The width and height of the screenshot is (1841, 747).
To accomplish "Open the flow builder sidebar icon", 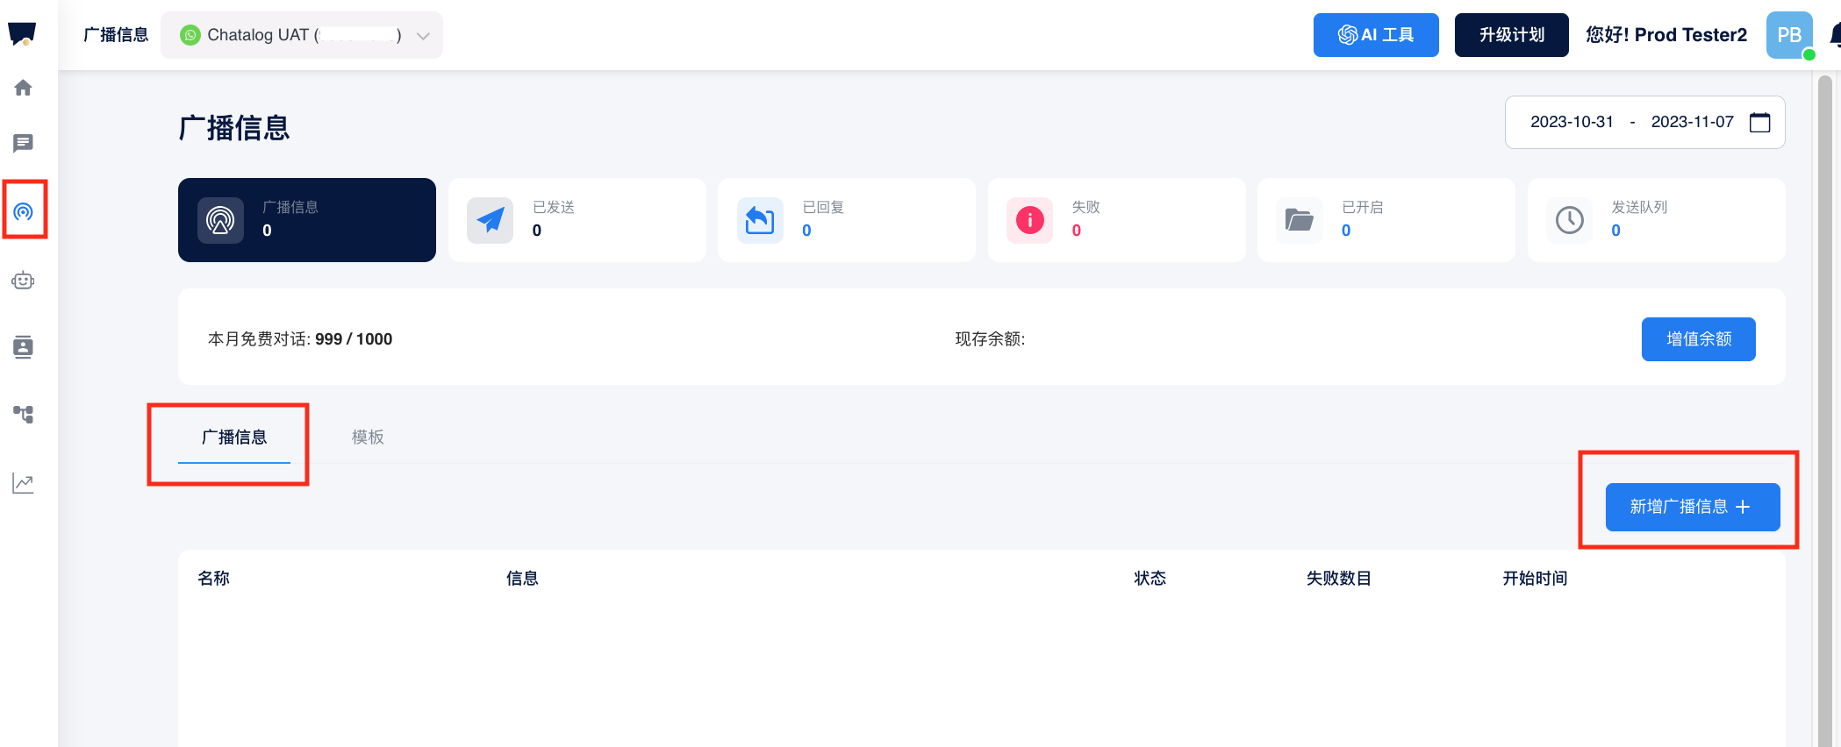I will pos(24,414).
